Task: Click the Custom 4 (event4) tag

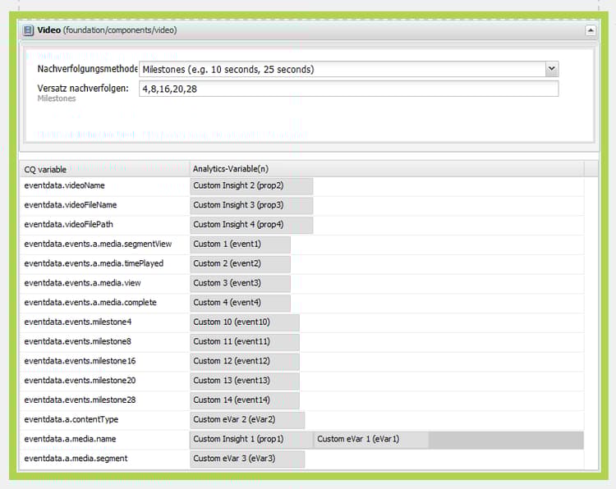Action: pos(240,303)
